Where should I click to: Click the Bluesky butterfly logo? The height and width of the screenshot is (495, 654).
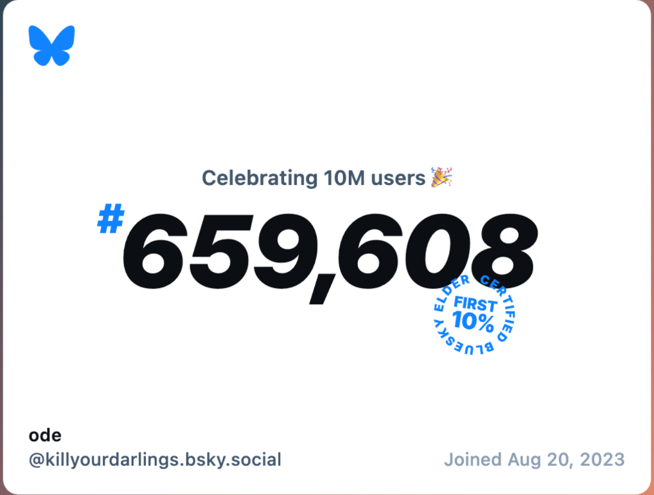(x=51, y=46)
